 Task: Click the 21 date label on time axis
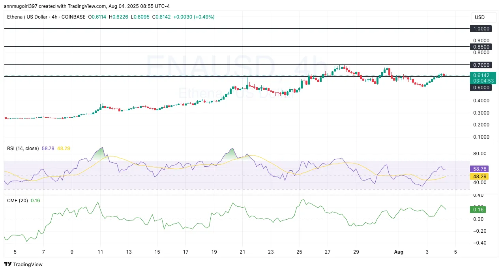point(242,252)
